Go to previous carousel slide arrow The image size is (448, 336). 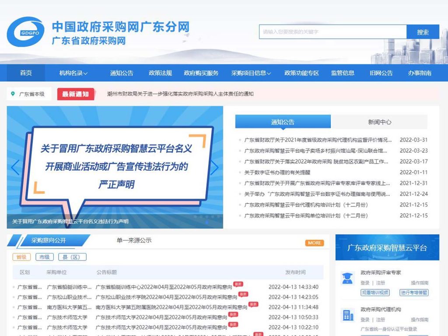[x=15, y=167]
